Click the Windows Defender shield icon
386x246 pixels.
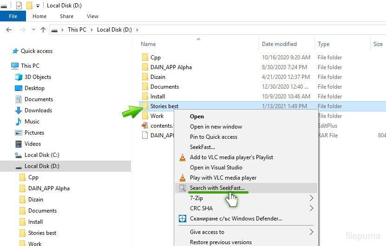tap(182, 219)
